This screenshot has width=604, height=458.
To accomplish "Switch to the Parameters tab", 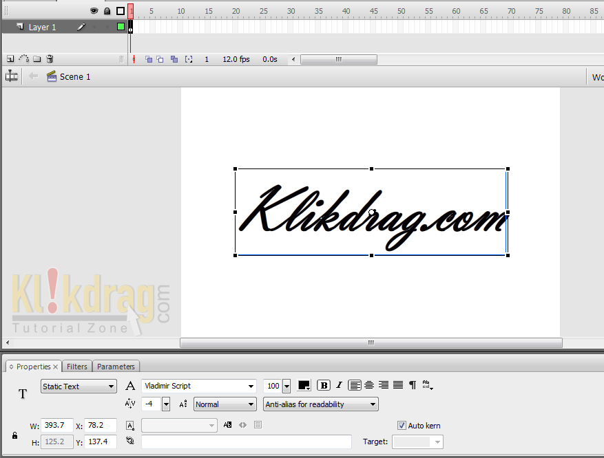I will tap(116, 367).
